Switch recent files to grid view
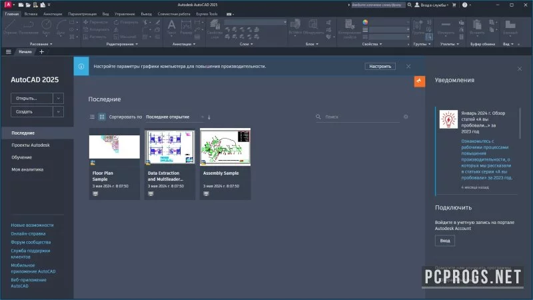The width and height of the screenshot is (533, 300). (x=102, y=117)
